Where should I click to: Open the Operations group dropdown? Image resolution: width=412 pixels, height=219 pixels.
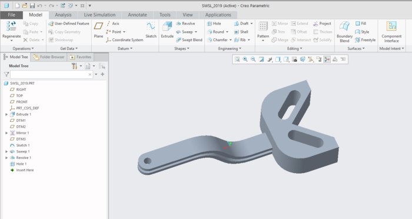coord(23,49)
